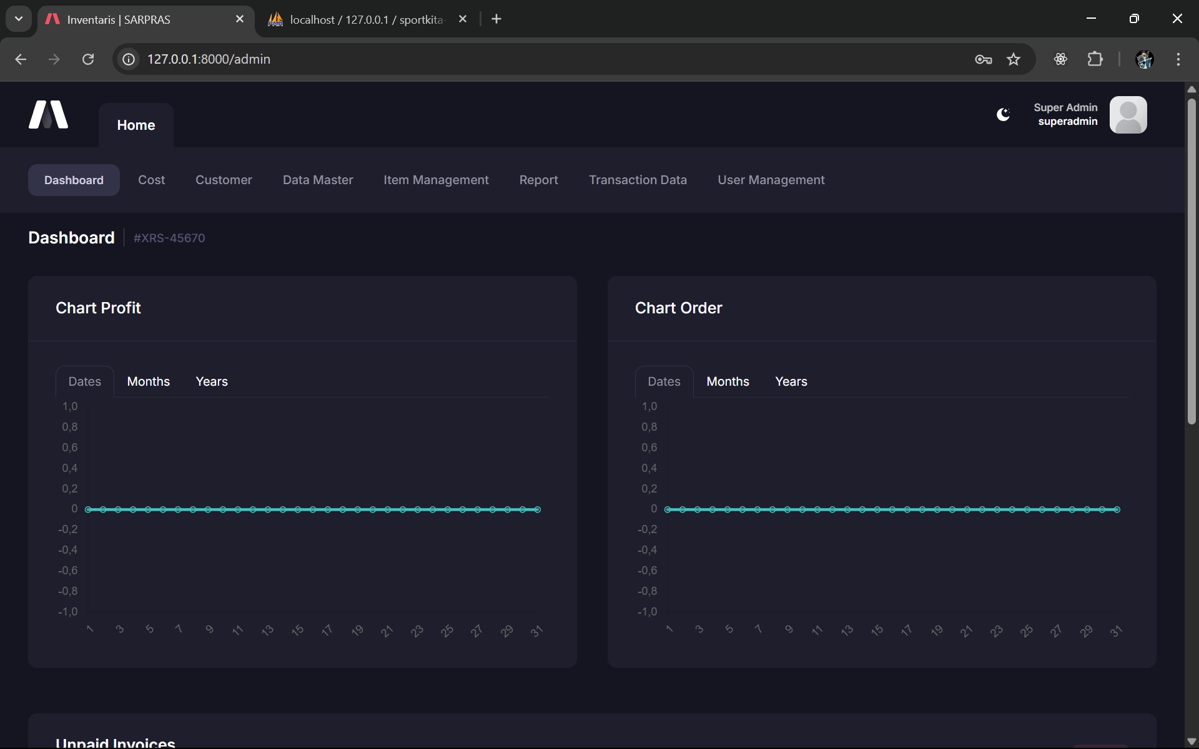Open Chrome three-dot menu
Image resolution: width=1199 pixels, height=749 pixels.
[1178, 59]
